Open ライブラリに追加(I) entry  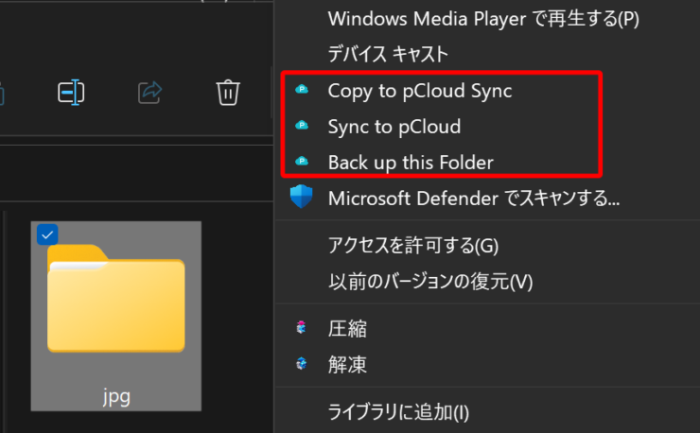point(398,412)
